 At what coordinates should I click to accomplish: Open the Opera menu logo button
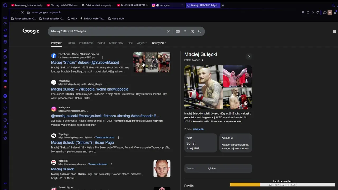point(5,5)
